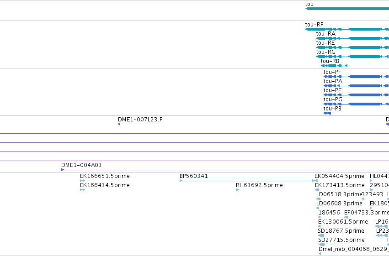Select the 186456 EST arrow

[320, 217]
